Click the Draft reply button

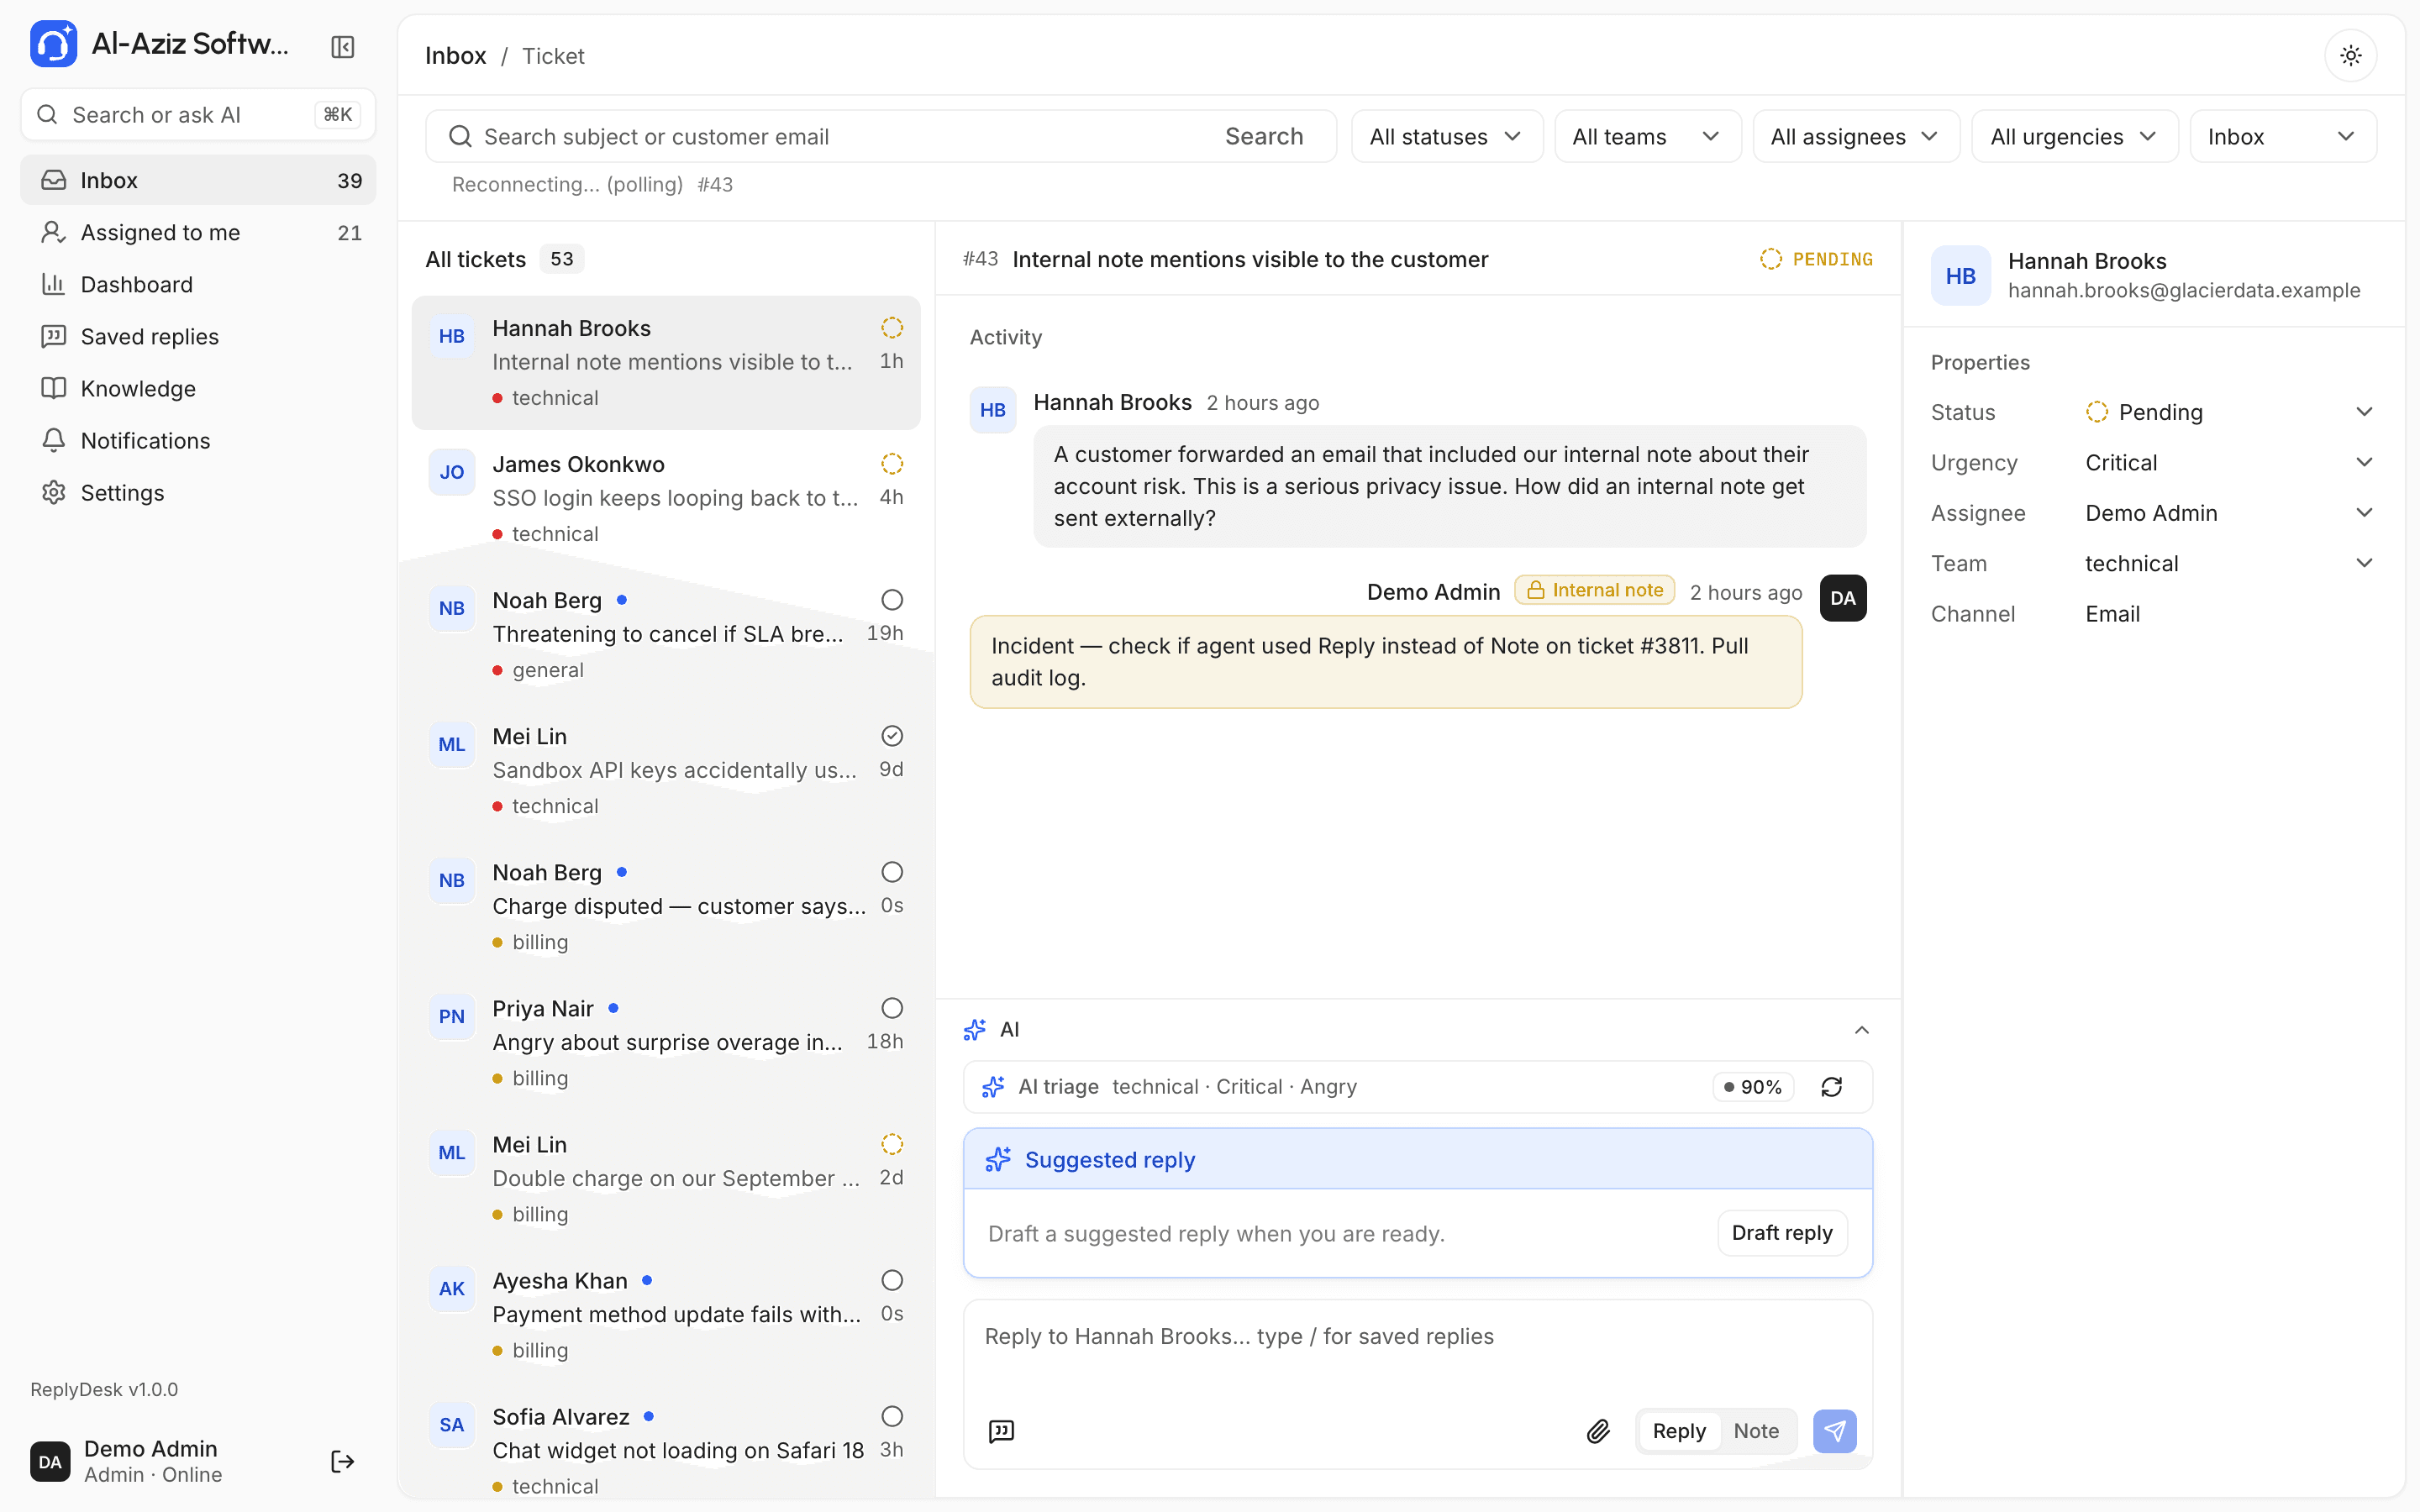point(1782,1233)
